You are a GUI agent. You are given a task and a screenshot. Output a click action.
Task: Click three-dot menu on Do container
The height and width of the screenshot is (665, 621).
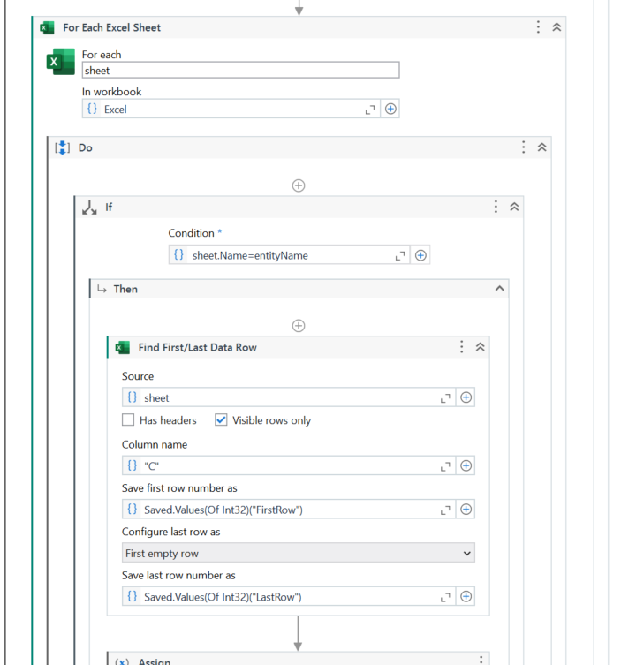524,147
